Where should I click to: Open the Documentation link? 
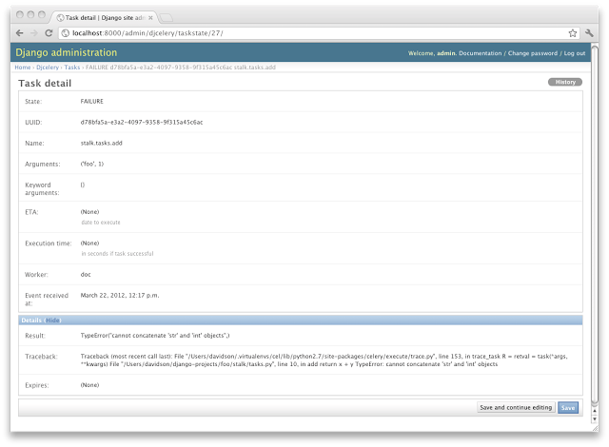[x=485, y=53]
